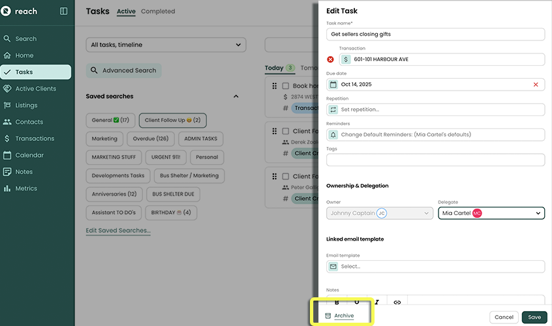Remove the linked transaction with red X icon
Viewport: 552px width, 326px height.
(x=330, y=59)
